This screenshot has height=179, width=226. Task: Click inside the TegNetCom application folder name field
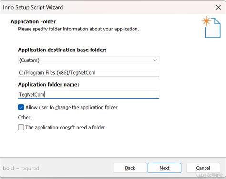tap(89, 95)
